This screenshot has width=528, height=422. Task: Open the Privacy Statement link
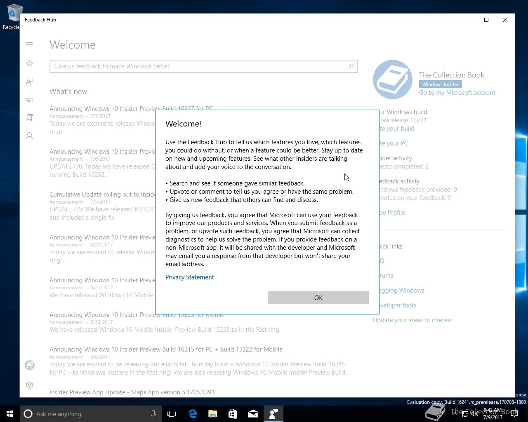[x=190, y=277]
